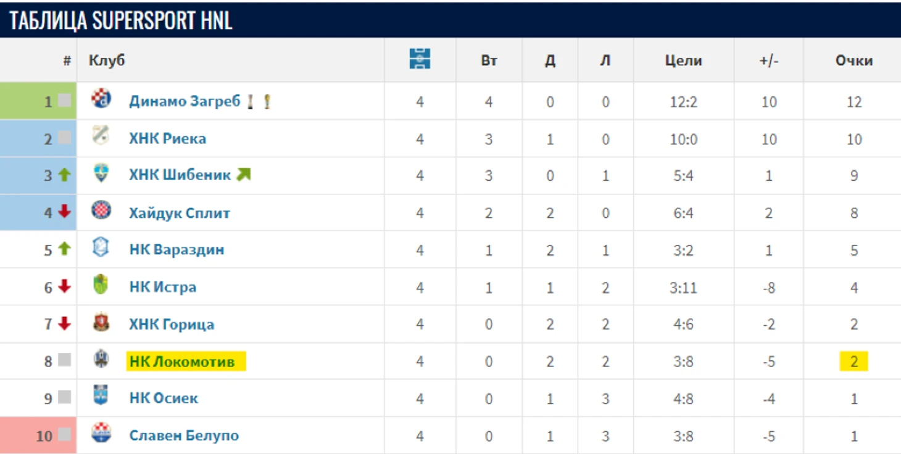Click the NK Varaždin club logo
Viewport: 901px width, 454px height.
(101, 248)
